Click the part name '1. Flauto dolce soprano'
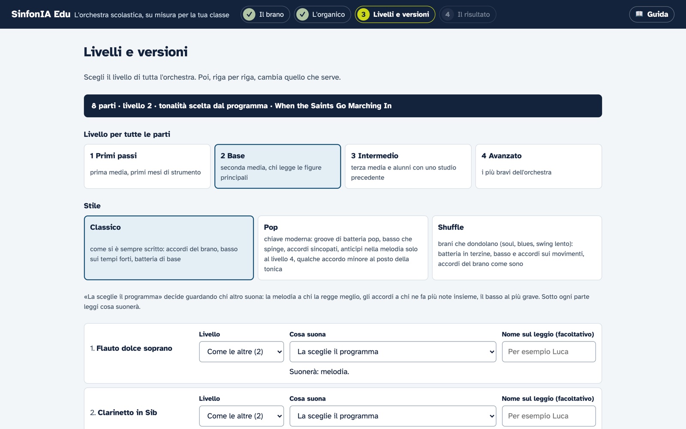 coord(131,348)
